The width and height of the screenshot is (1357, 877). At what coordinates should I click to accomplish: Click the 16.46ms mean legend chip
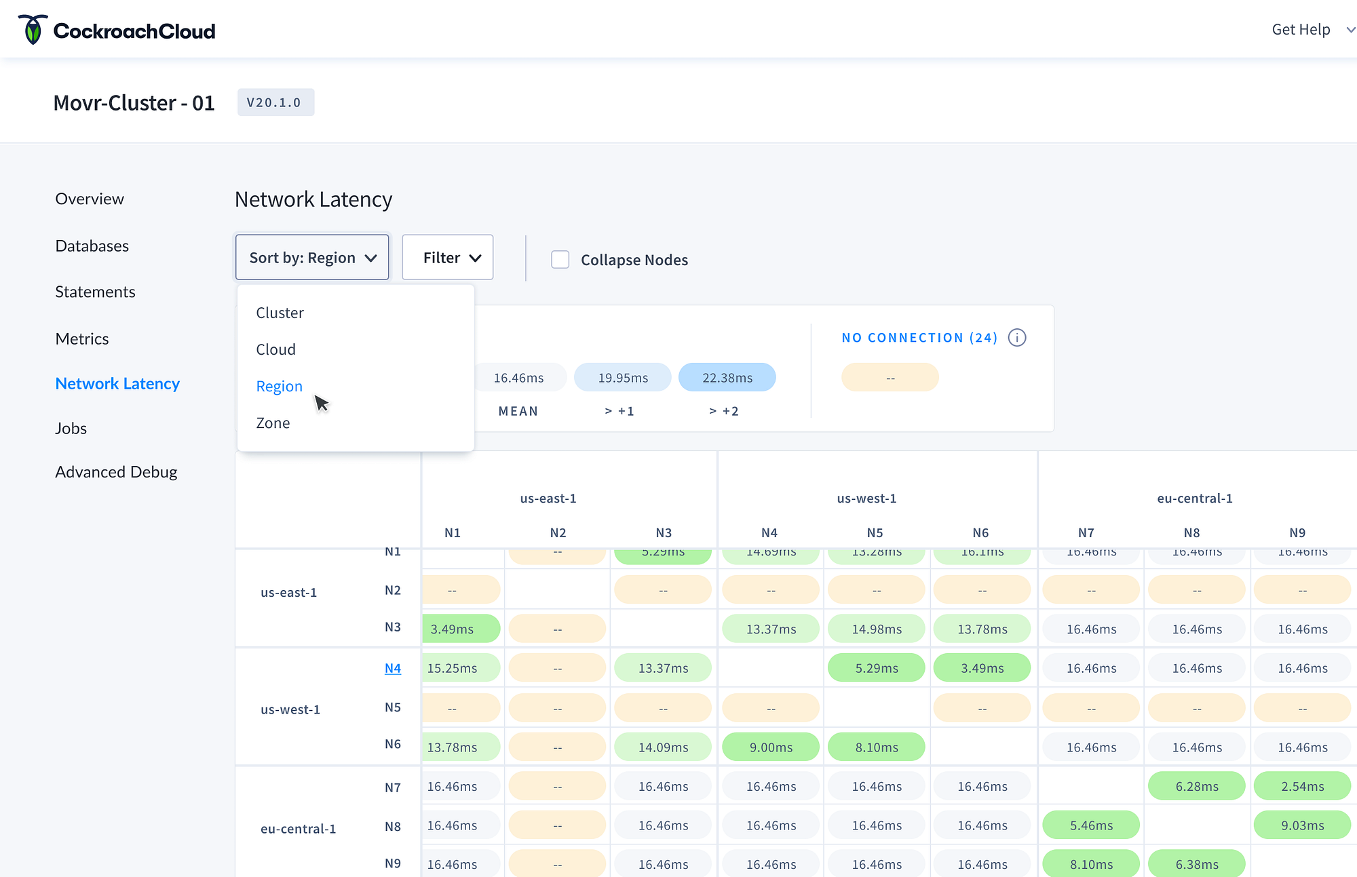518,377
